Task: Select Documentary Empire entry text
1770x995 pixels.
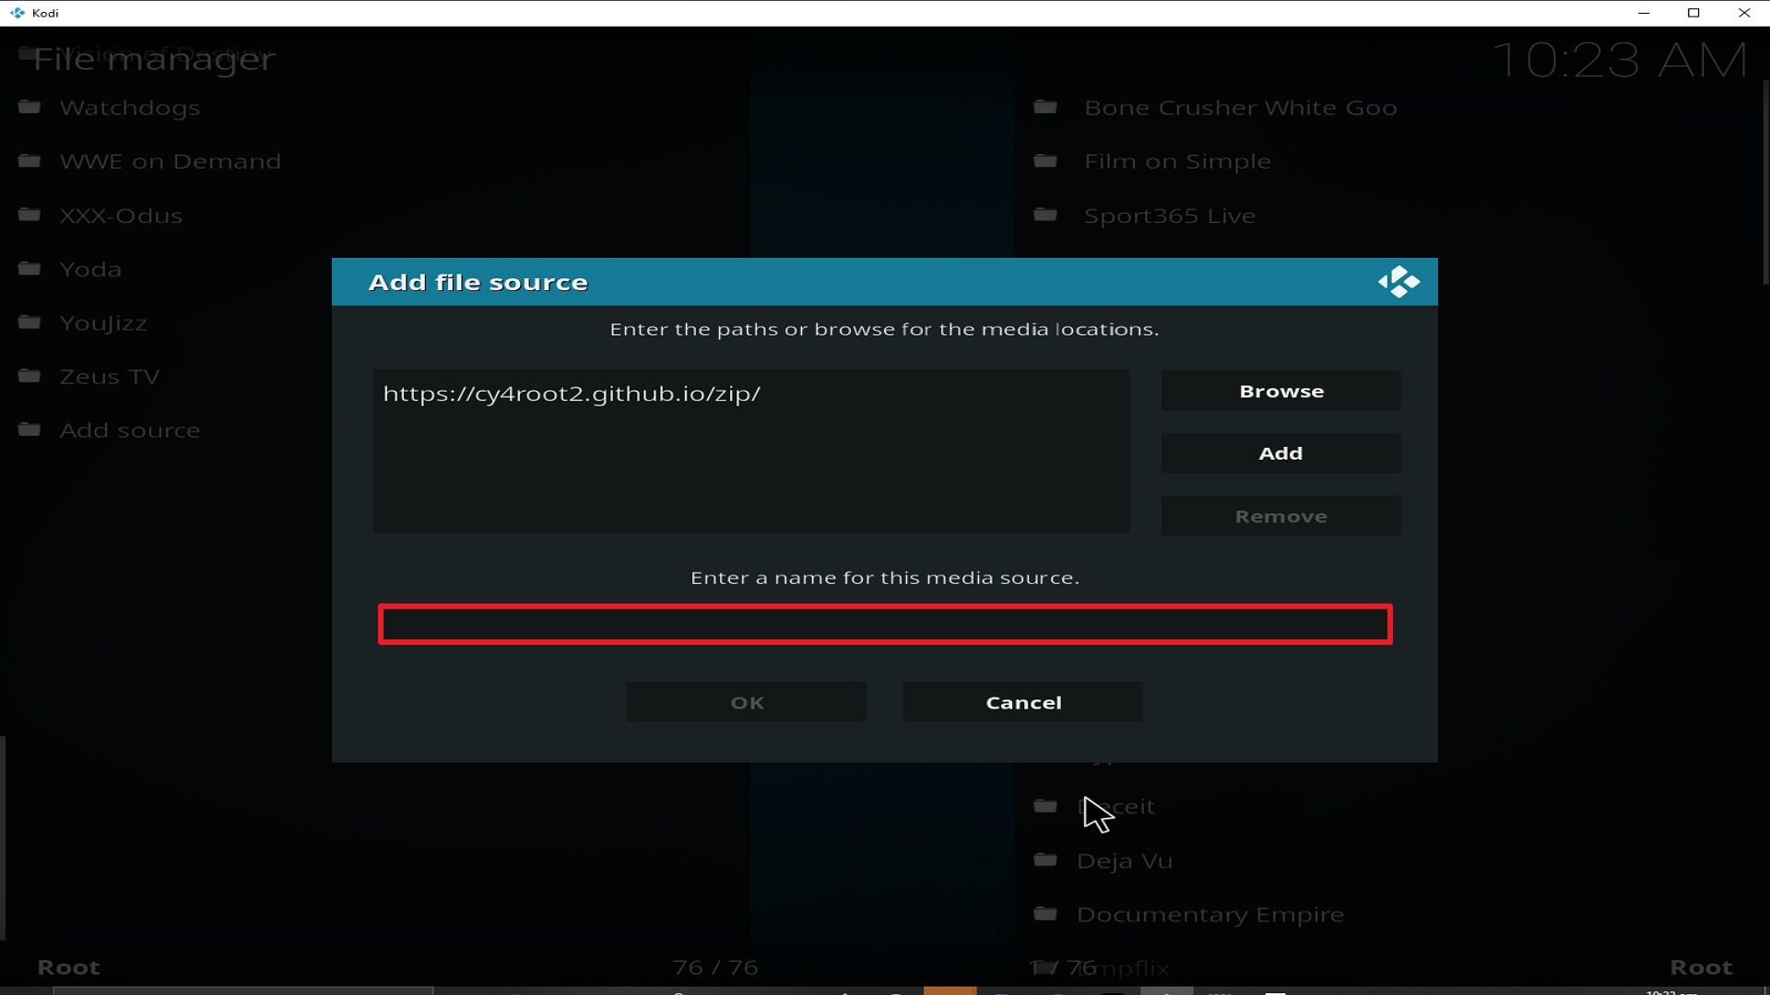Action: [x=1210, y=915]
